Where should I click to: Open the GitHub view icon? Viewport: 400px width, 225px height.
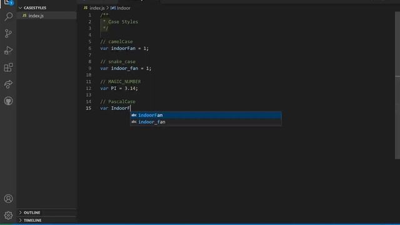[8, 101]
